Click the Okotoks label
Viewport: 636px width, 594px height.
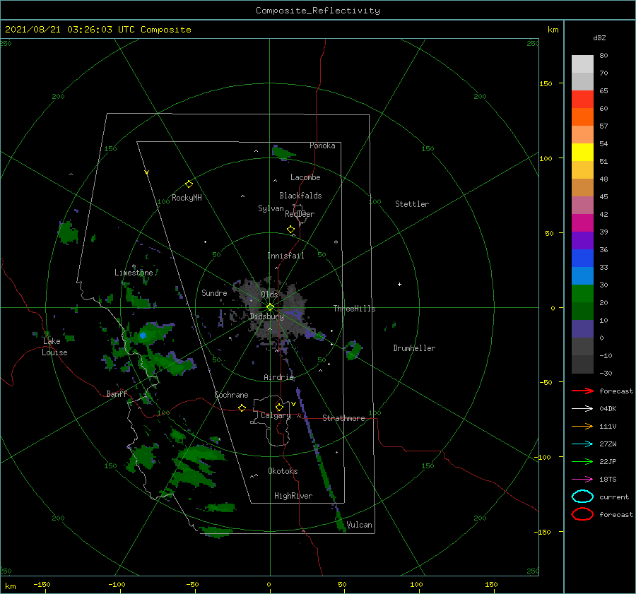coord(283,471)
